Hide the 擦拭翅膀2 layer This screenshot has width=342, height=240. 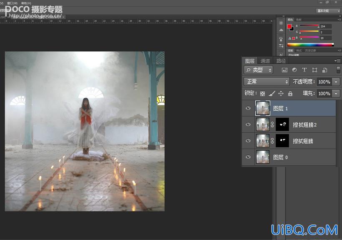[x=248, y=124]
